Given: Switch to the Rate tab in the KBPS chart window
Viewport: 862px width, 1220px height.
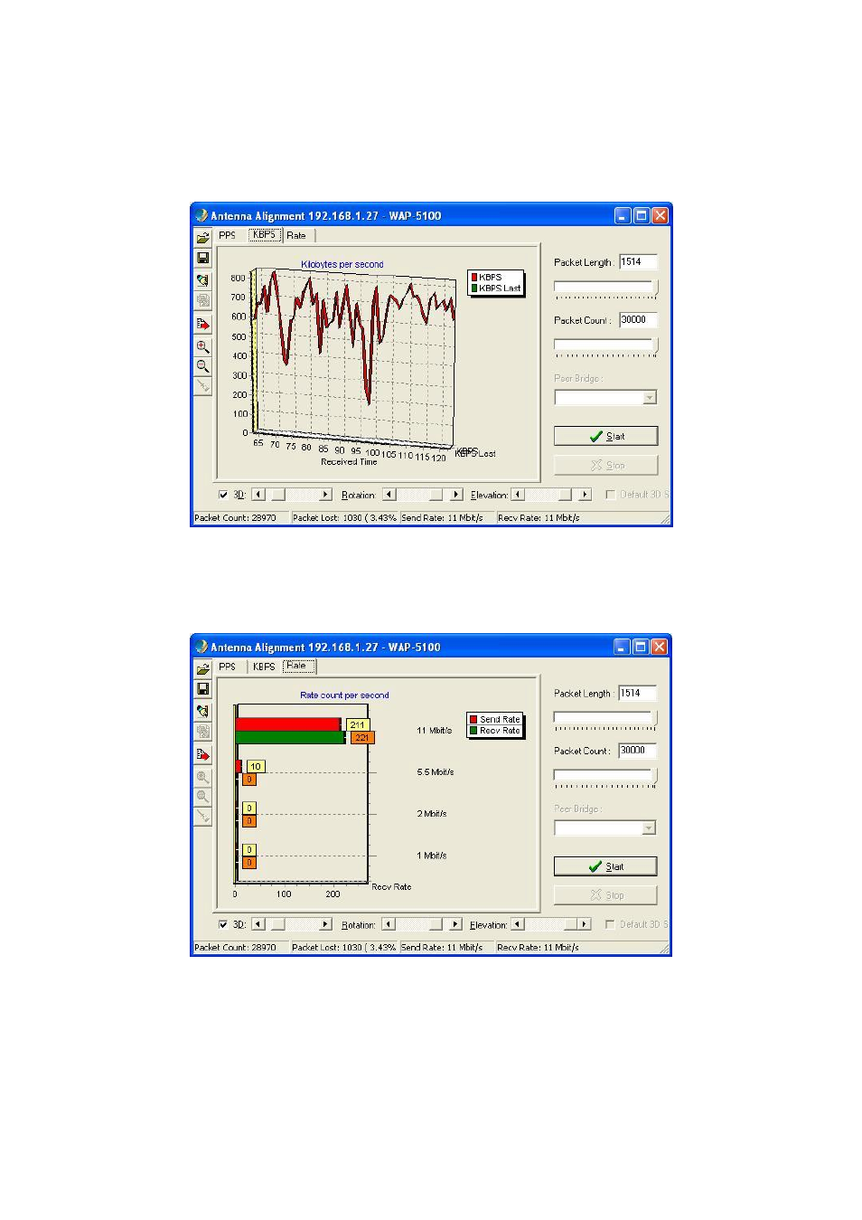Looking at the screenshot, I should point(297,236).
